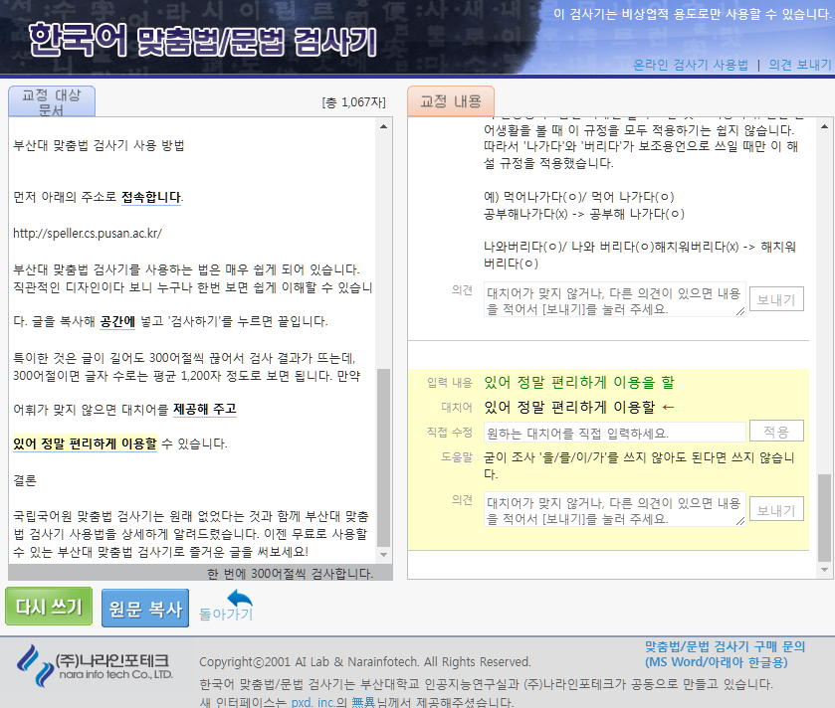Click the 한국어 맞춤법/문법 검사기 title banner
The image size is (835, 708).
click(203, 41)
